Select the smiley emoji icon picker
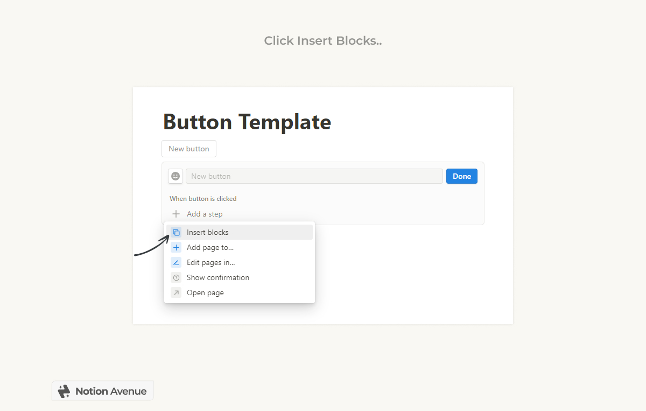 175,176
